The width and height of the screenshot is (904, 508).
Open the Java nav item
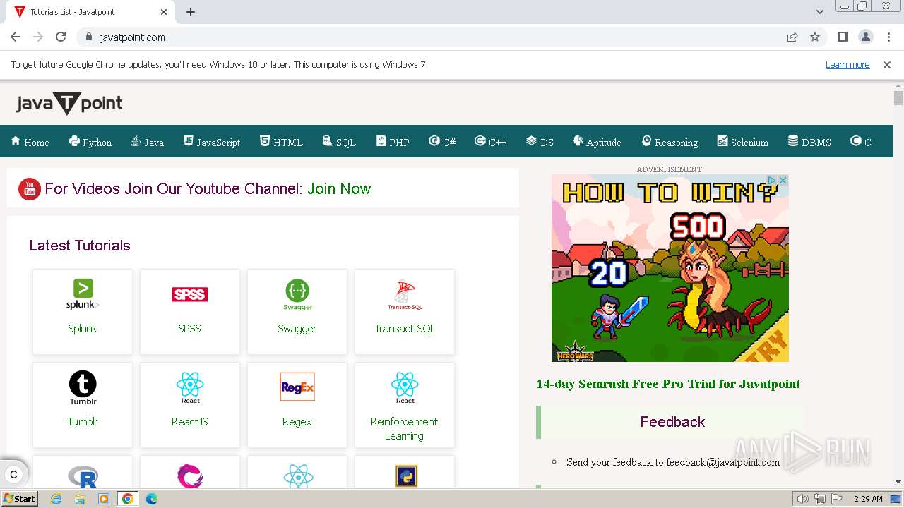pos(147,142)
